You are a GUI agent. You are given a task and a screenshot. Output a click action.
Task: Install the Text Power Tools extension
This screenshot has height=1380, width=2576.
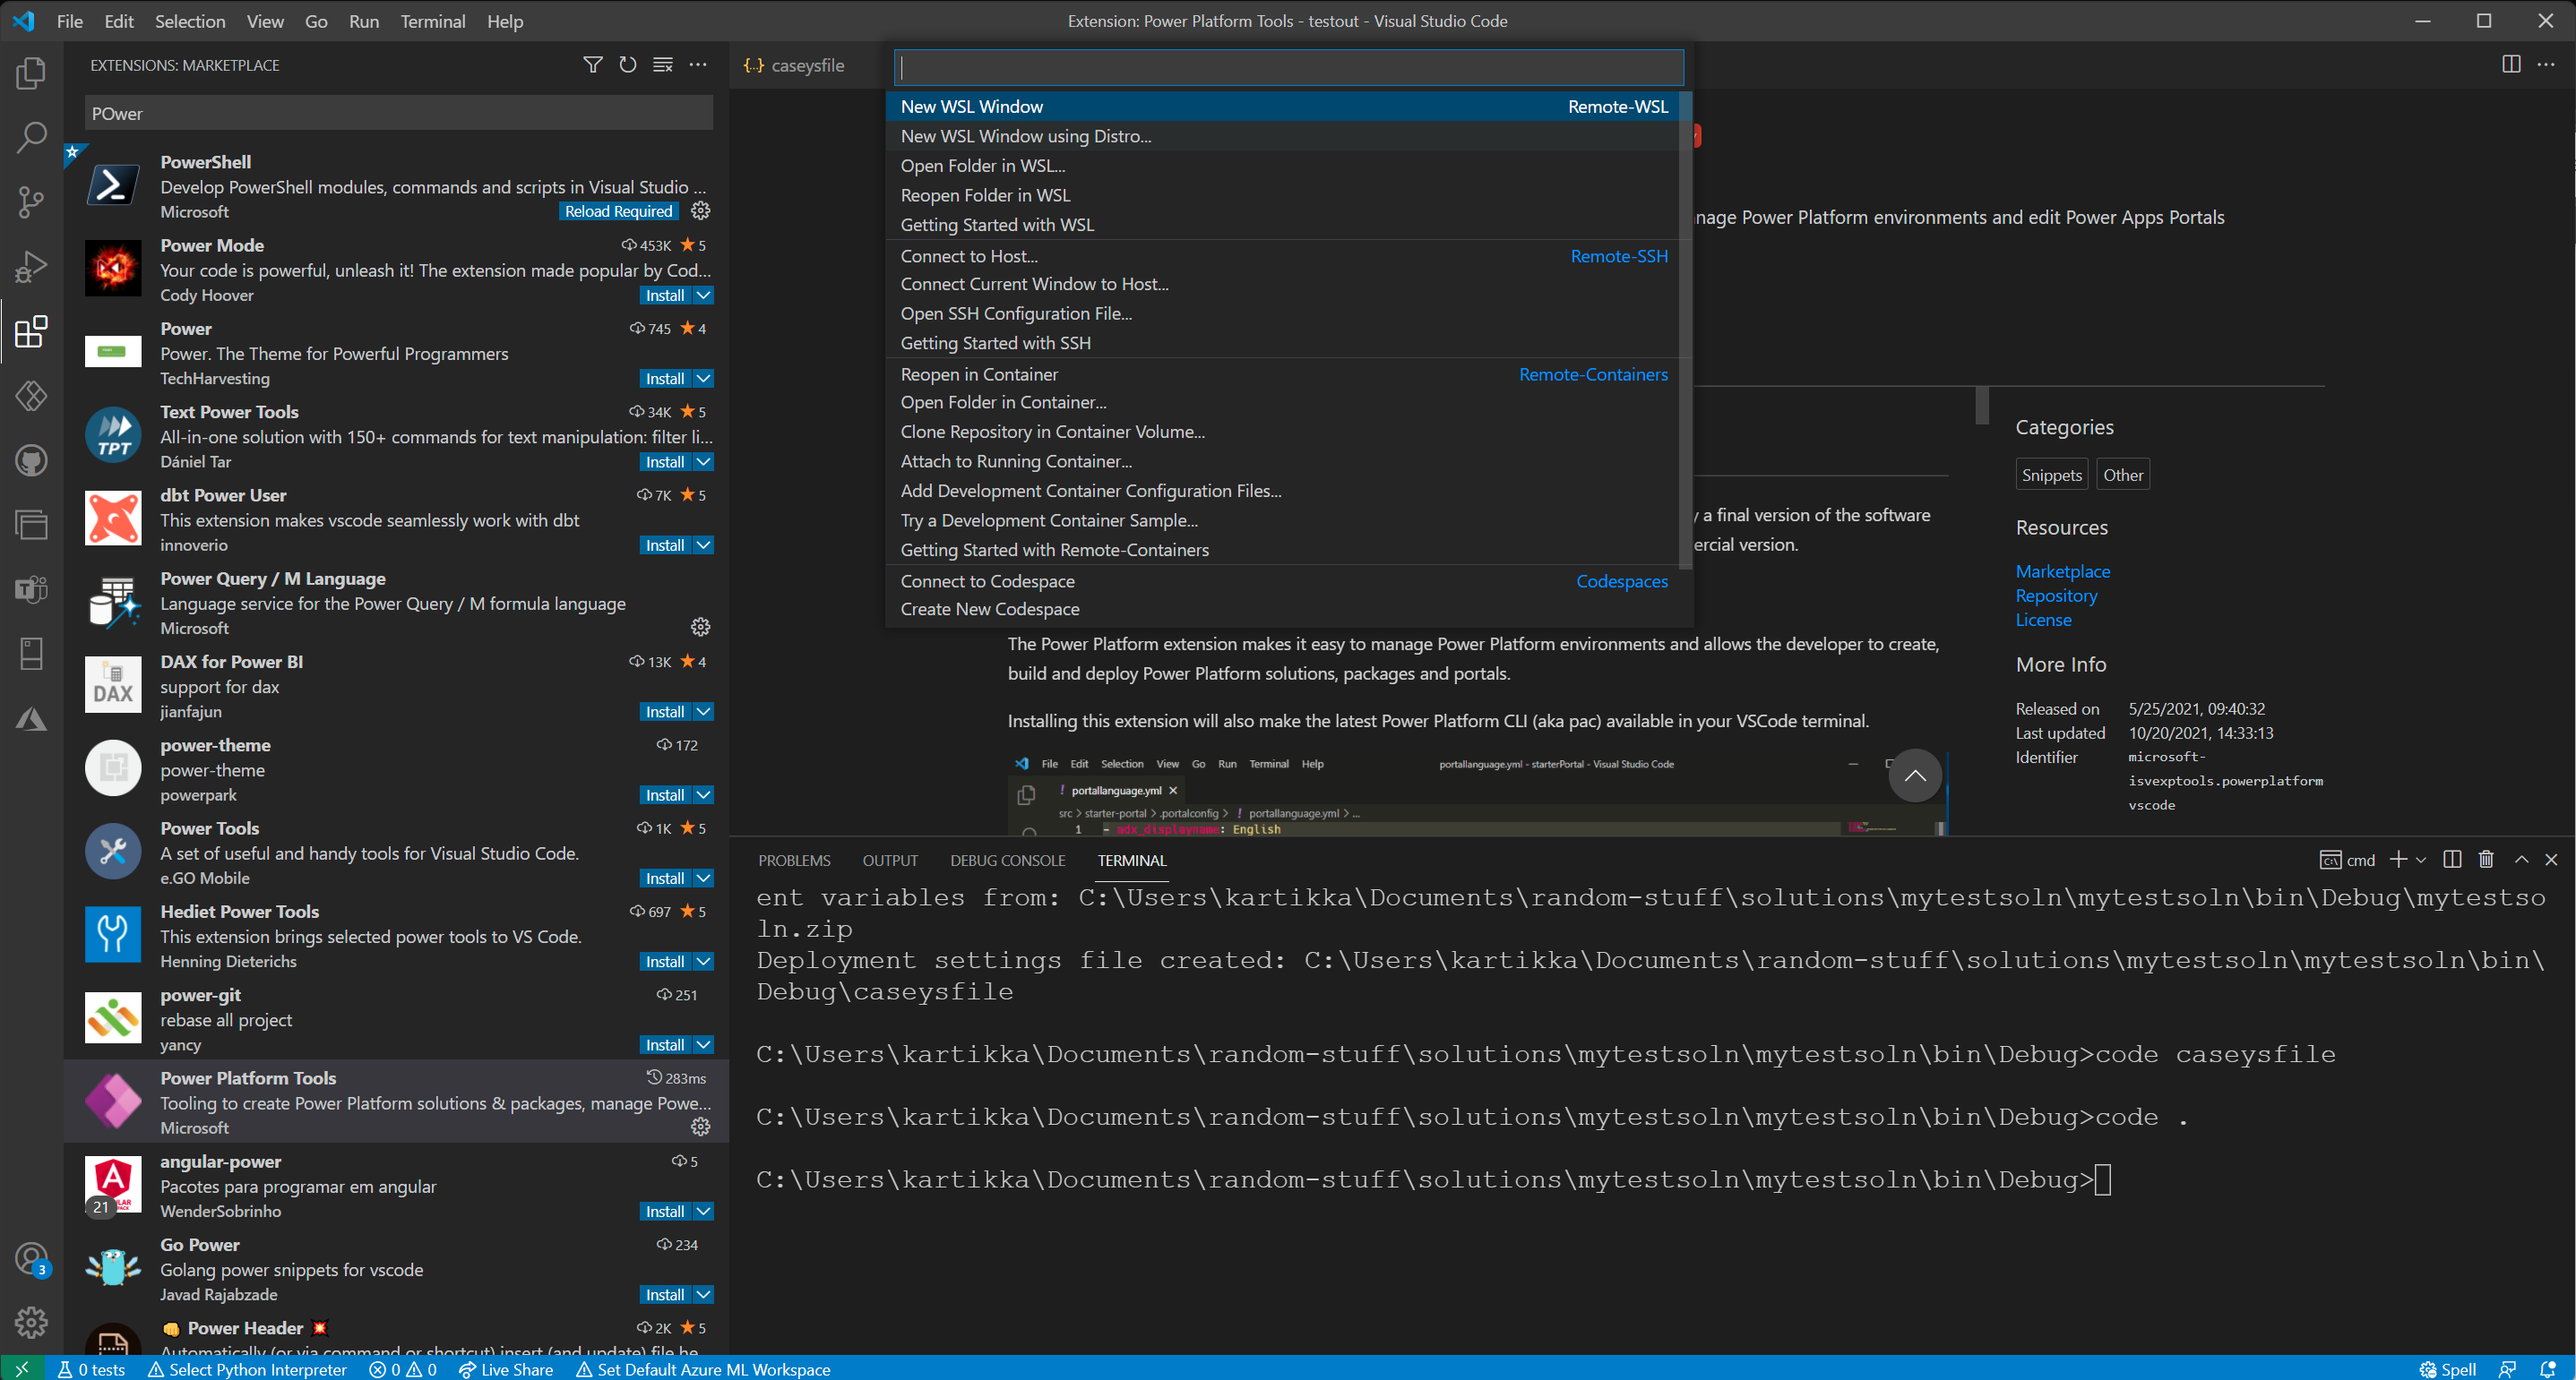click(666, 462)
